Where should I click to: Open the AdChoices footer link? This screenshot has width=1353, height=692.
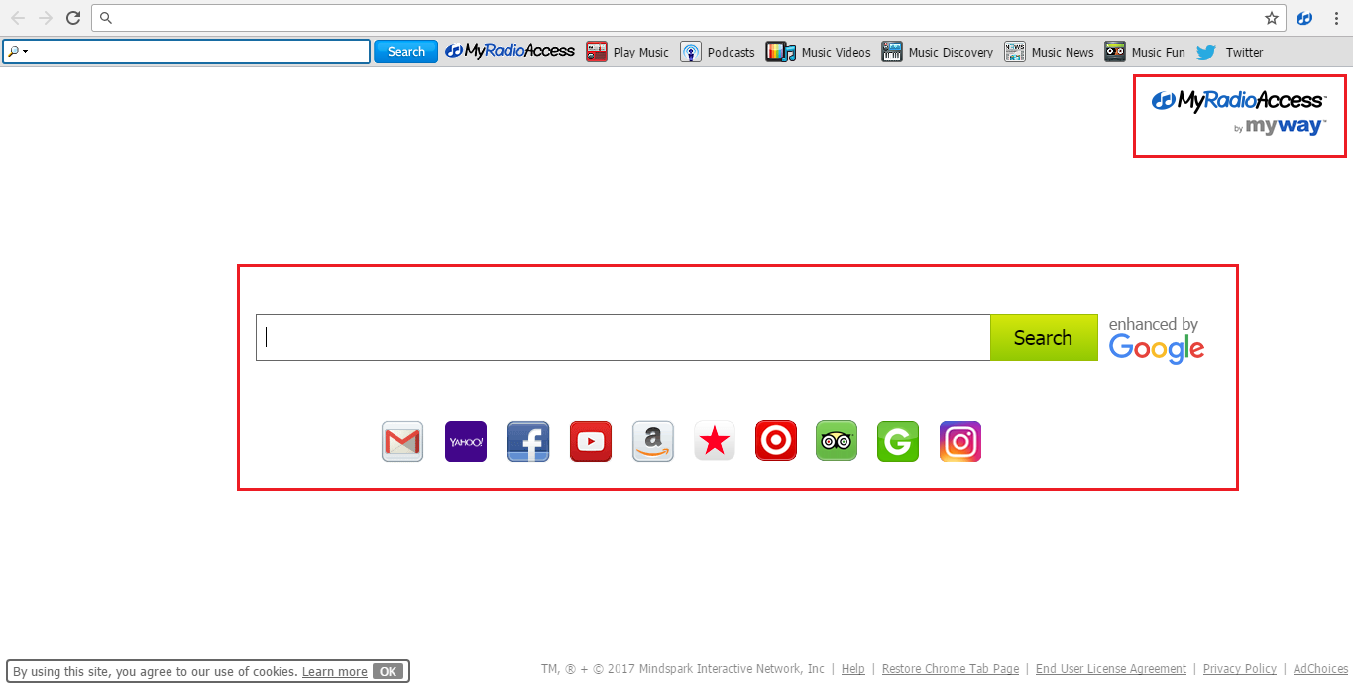[x=1321, y=669]
